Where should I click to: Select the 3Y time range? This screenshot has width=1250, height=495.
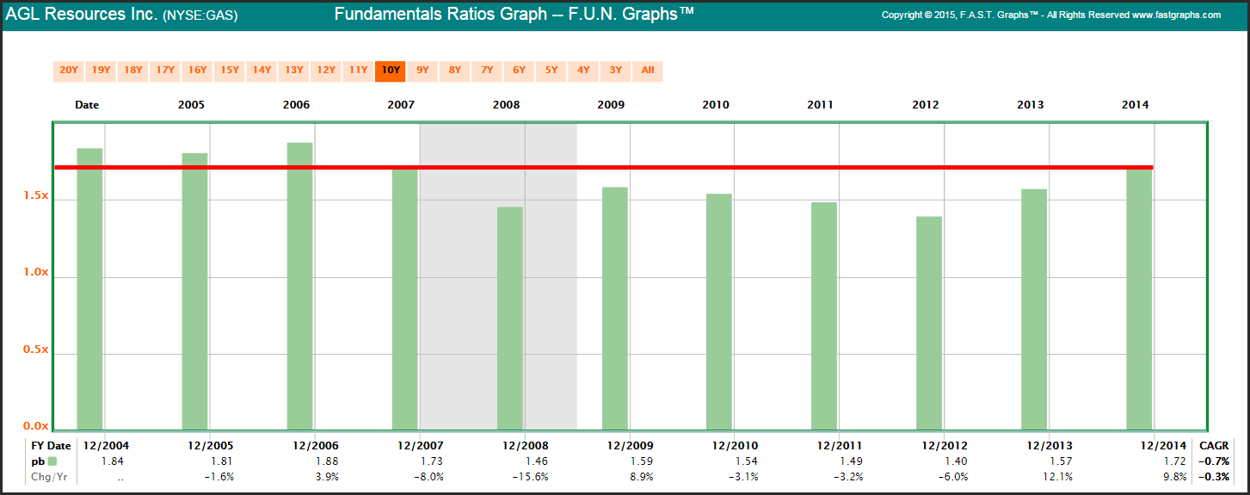(616, 71)
